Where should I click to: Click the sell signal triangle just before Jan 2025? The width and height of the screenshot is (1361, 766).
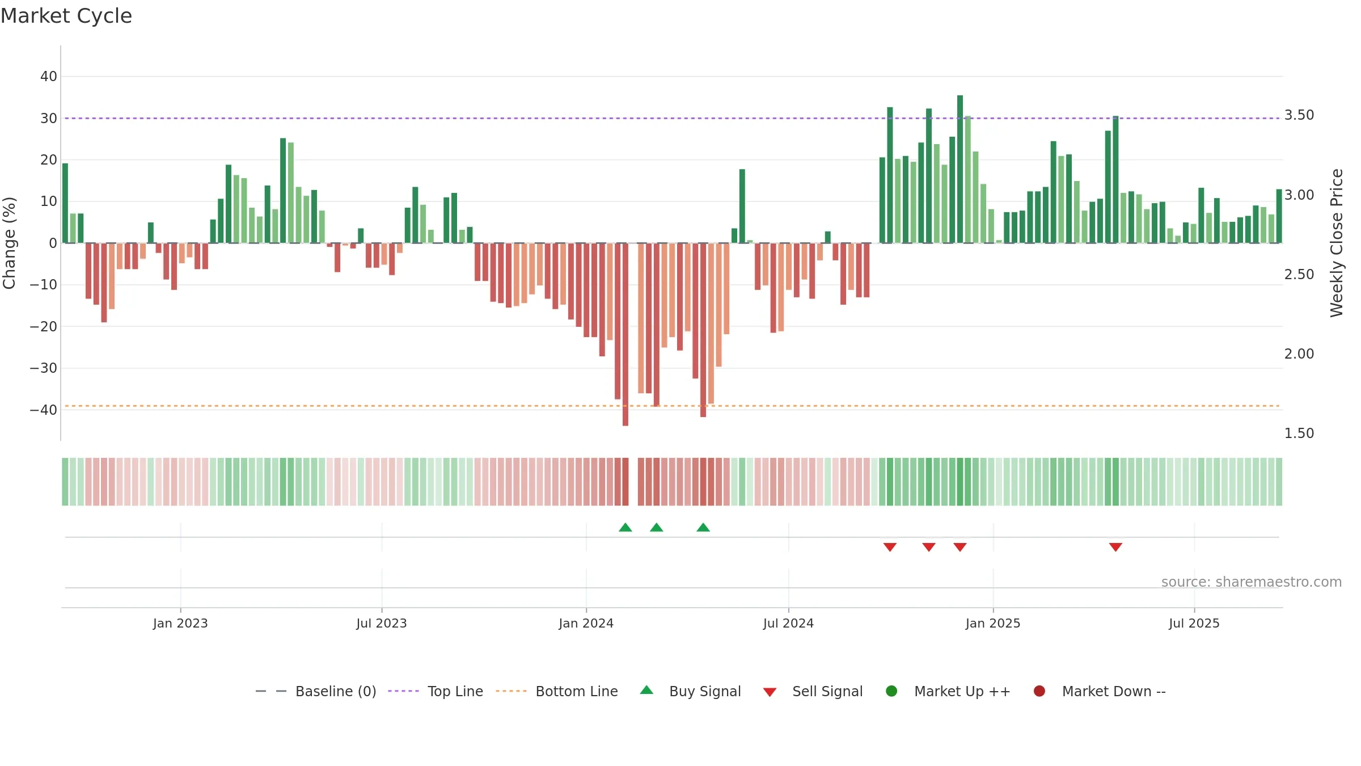tap(960, 547)
